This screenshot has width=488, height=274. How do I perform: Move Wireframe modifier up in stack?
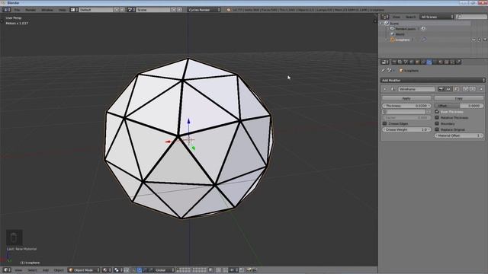pyautogui.click(x=465, y=89)
